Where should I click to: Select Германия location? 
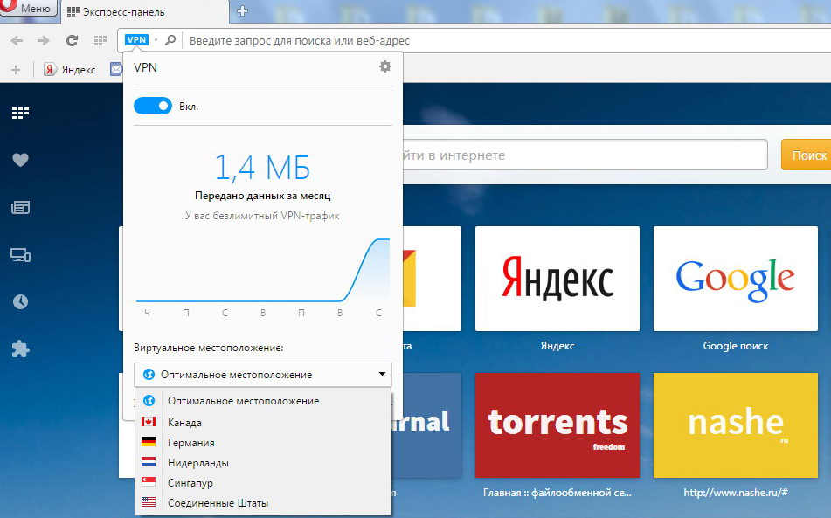point(263,442)
